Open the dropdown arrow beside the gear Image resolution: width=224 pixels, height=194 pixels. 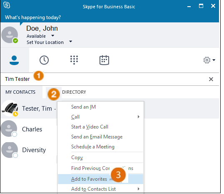[x=214, y=60]
